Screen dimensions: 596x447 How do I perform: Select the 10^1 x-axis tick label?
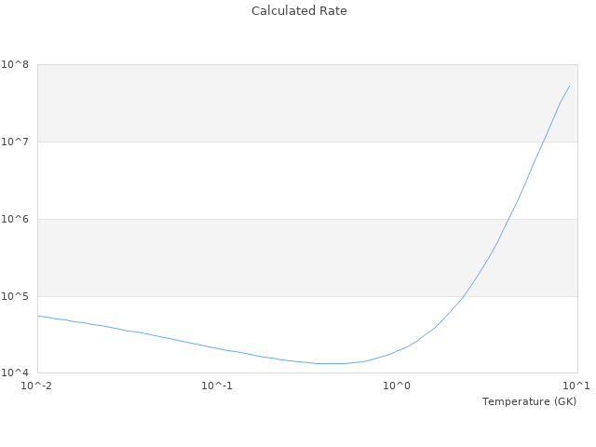pyautogui.click(x=576, y=386)
